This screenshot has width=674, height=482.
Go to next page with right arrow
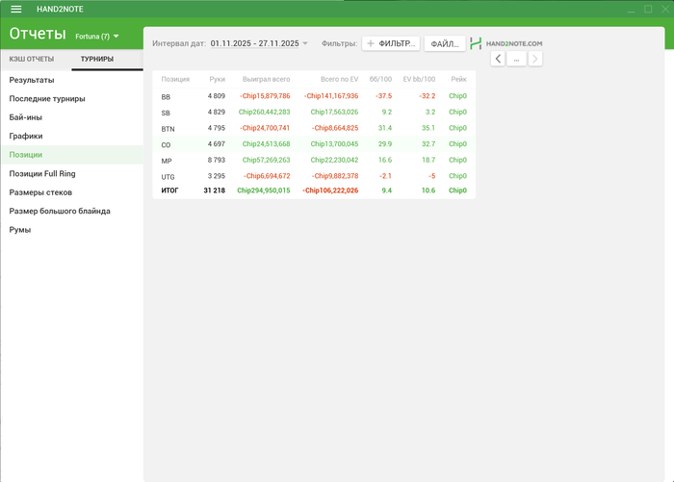[x=535, y=59]
